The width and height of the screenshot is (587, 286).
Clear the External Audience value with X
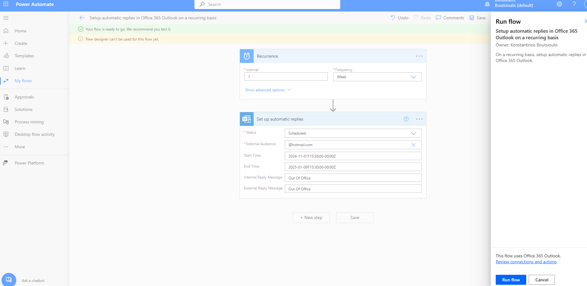point(413,145)
